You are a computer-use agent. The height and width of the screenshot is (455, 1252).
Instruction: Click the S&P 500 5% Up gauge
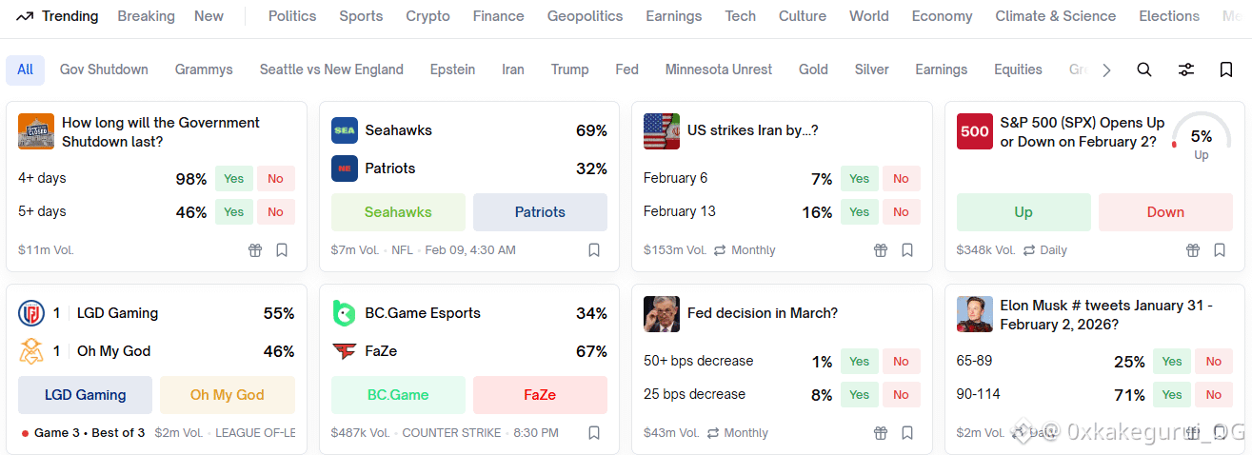point(1201,139)
